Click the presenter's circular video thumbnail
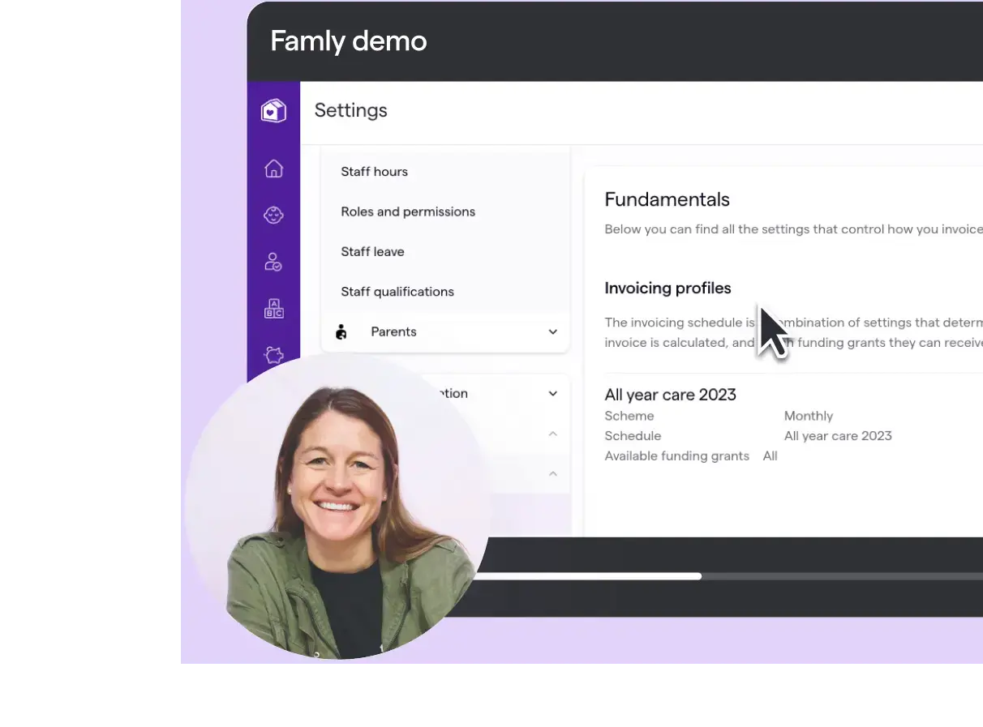Image resolution: width=983 pixels, height=727 pixels. point(337,507)
